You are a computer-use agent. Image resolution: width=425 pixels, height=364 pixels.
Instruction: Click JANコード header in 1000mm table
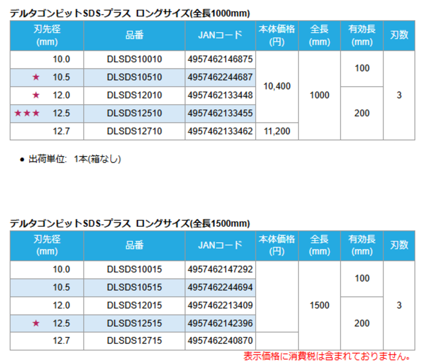coord(220,35)
